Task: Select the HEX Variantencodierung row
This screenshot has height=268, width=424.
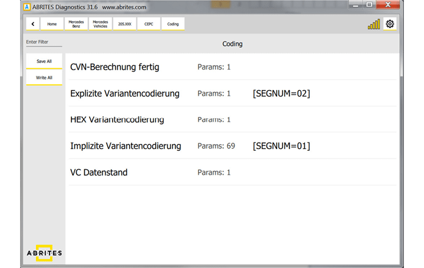Action: [117, 120]
